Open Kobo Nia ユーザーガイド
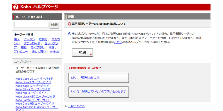Screen dimensions: 223x111 pyautogui.click(x=31, y=93)
